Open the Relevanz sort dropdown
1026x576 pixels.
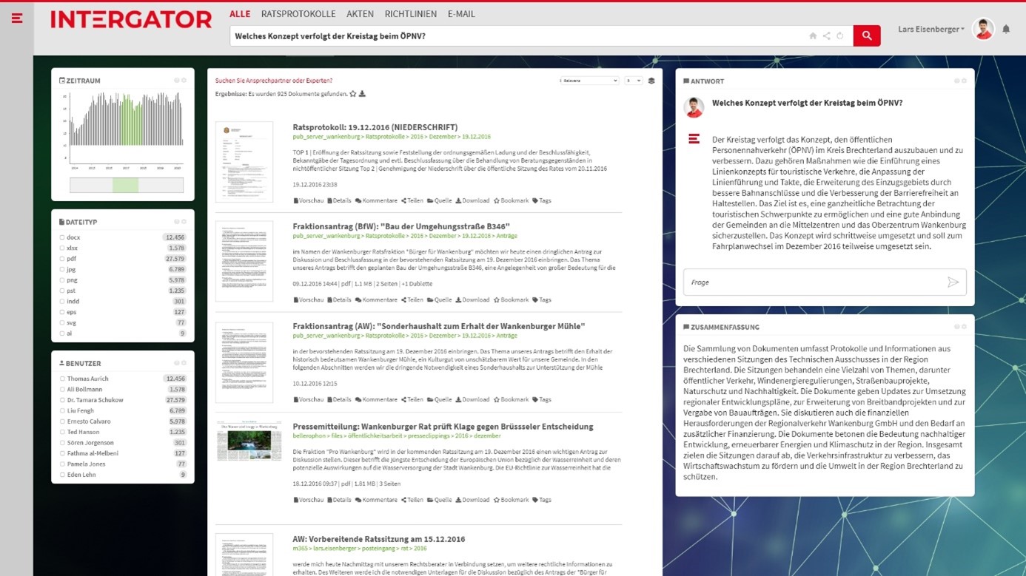pos(589,81)
